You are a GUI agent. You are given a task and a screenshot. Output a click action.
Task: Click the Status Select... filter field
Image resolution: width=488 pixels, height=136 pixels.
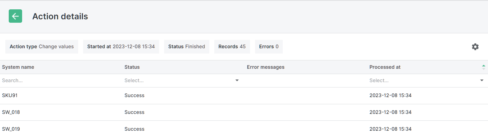tap(178, 80)
